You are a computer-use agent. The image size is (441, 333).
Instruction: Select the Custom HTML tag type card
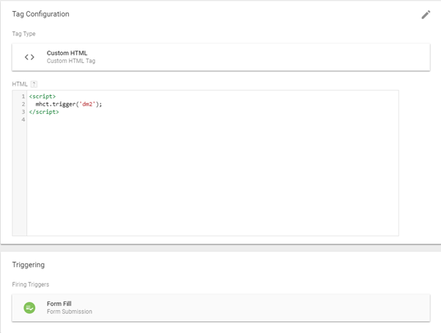click(x=220, y=57)
